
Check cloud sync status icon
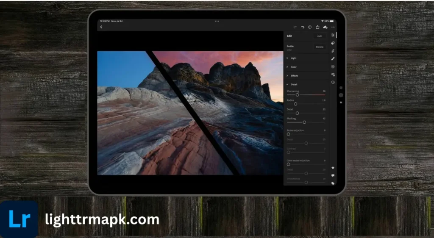pos(325,27)
